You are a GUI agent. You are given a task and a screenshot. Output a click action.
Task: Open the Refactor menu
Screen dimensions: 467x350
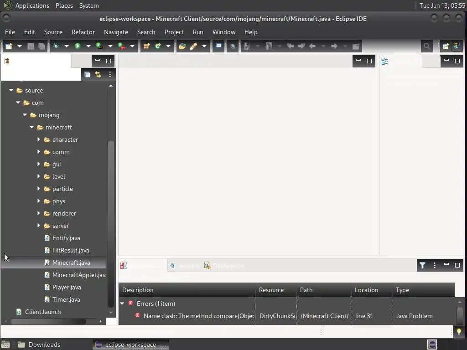click(x=83, y=32)
